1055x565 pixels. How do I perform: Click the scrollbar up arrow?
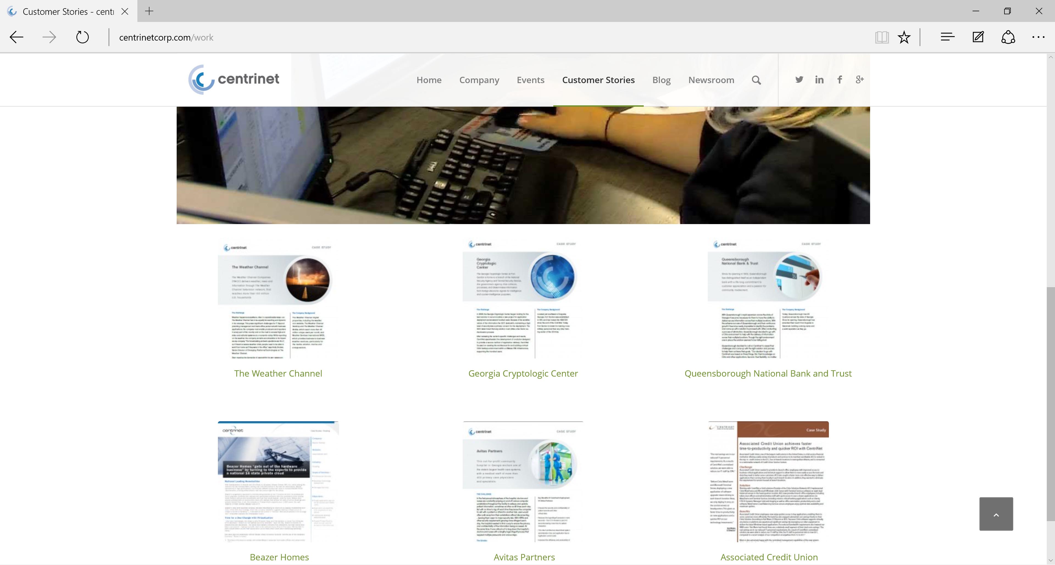[x=1051, y=57]
